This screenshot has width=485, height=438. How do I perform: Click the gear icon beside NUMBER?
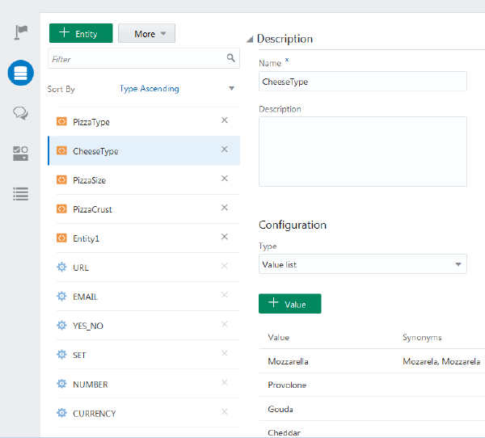61,384
